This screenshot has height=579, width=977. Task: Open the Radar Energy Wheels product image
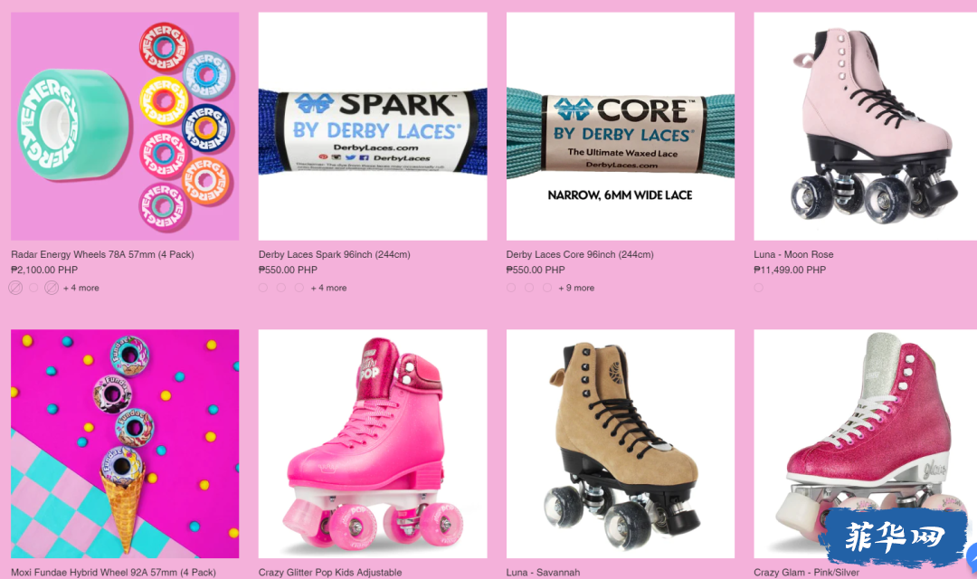[125, 127]
